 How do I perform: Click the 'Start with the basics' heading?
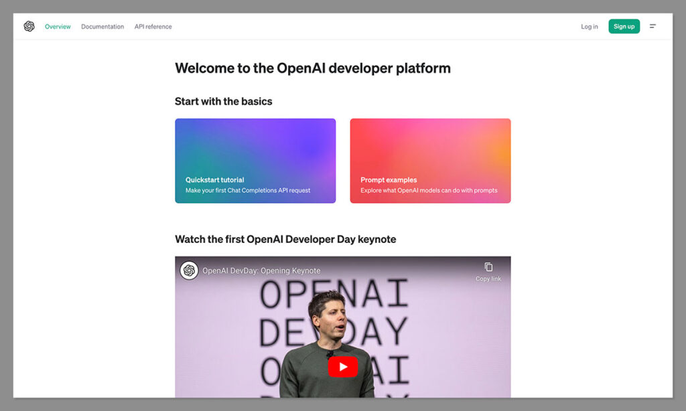[224, 102]
